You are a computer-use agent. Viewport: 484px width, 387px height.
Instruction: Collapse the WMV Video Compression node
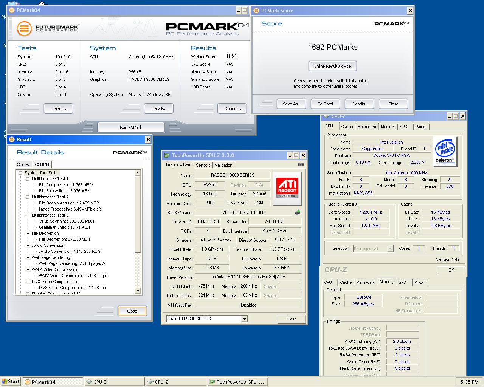coord(28,269)
